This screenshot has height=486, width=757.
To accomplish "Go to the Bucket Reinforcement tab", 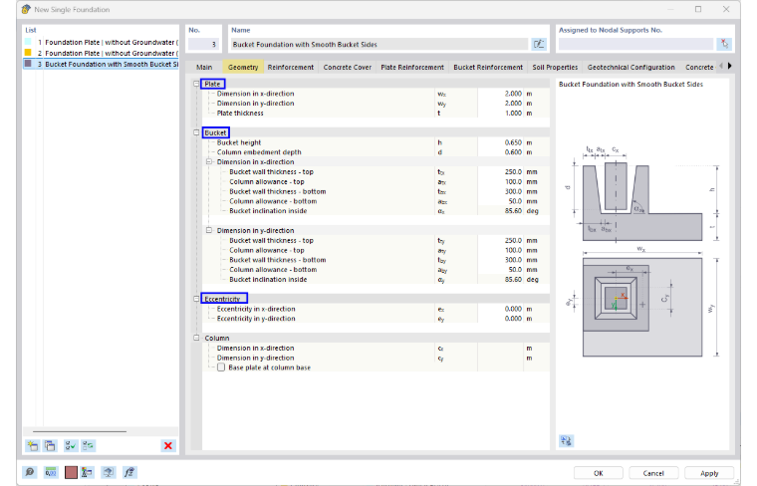I will (x=488, y=67).
